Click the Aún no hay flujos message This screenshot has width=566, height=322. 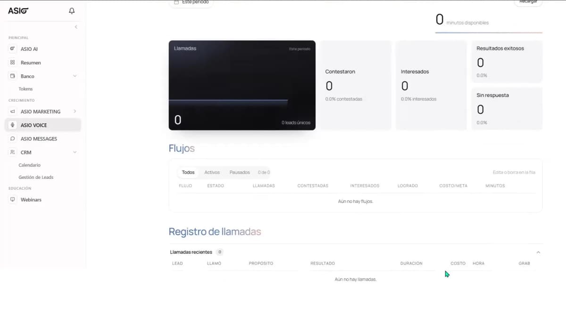coord(356,201)
